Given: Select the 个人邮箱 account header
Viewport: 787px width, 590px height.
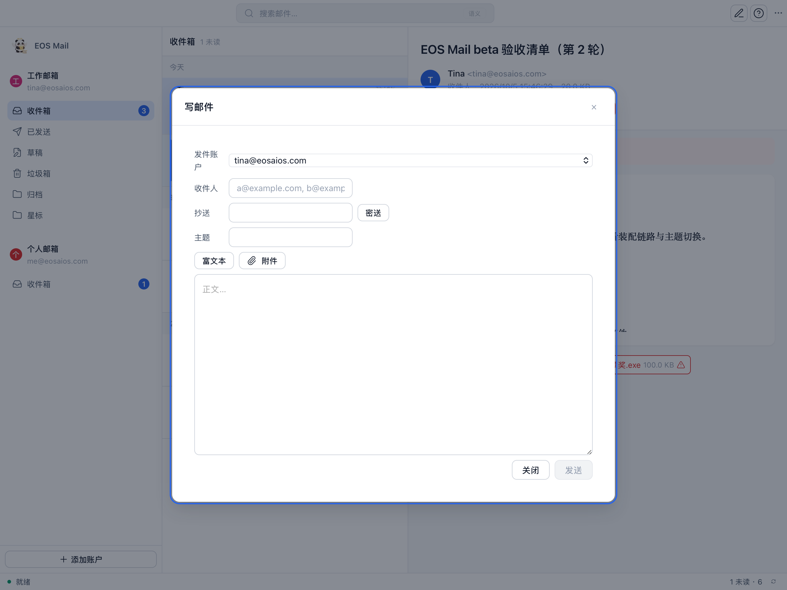Looking at the screenshot, I should point(81,255).
